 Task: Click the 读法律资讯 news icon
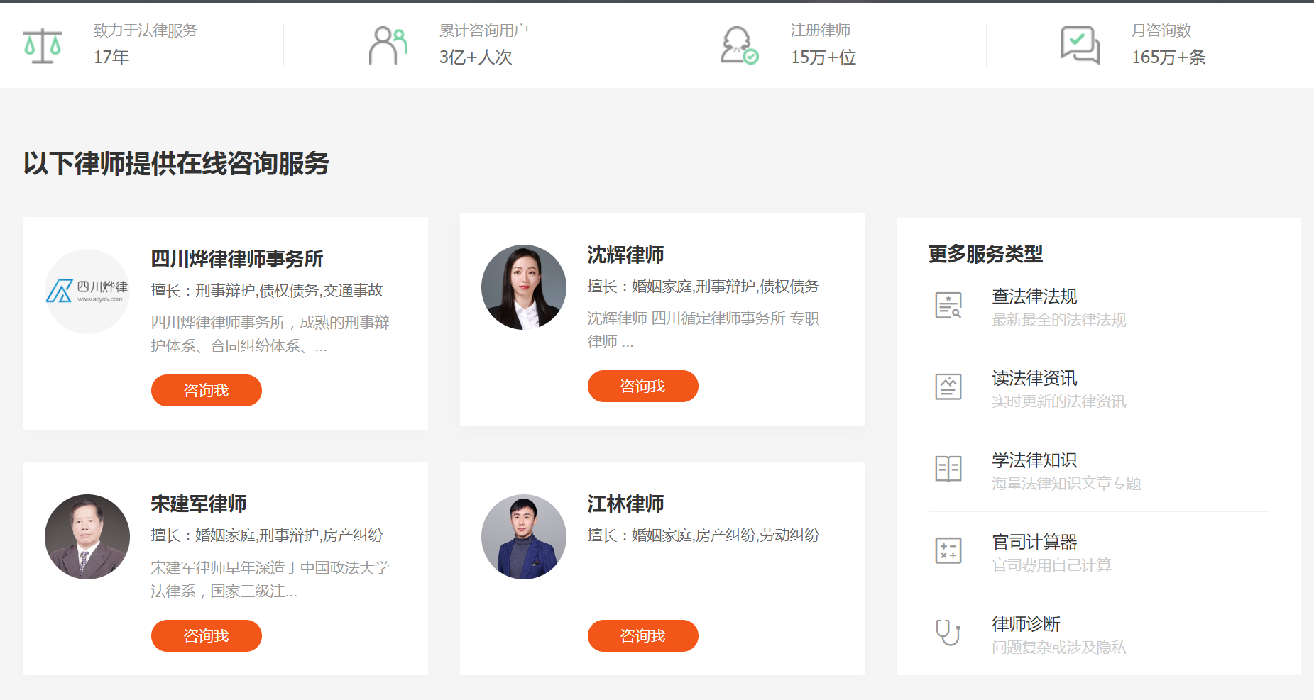tap(948, 387)
